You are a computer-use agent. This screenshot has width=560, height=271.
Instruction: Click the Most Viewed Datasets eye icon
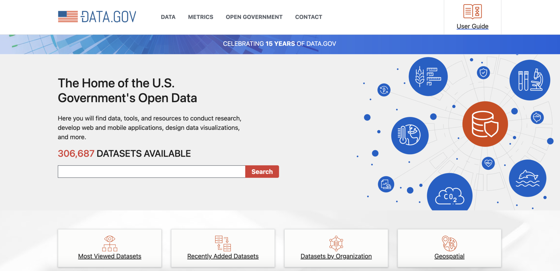[x=110, y=244]
